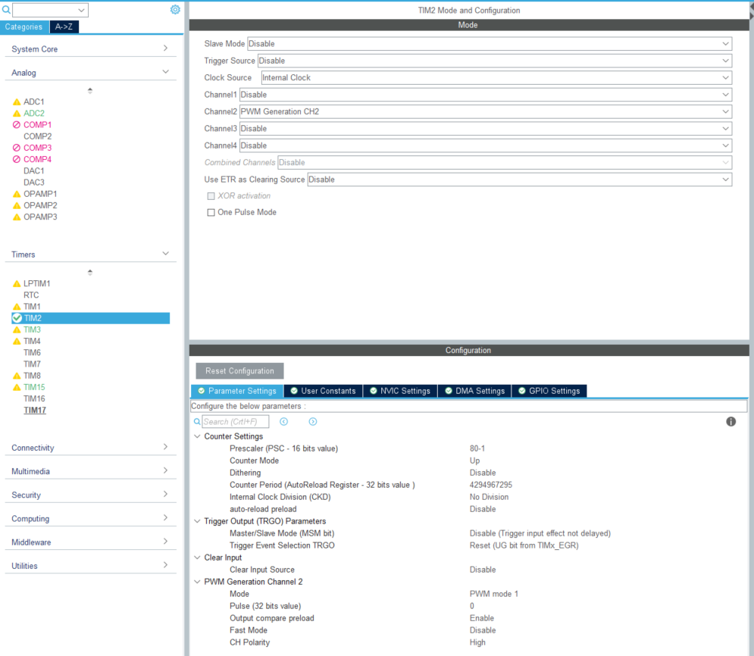Viewport: 754px width, 656px height.
Task: Click the warning icon beside OPAMP2
Action: pyautogui.click(x=17, y=206)
